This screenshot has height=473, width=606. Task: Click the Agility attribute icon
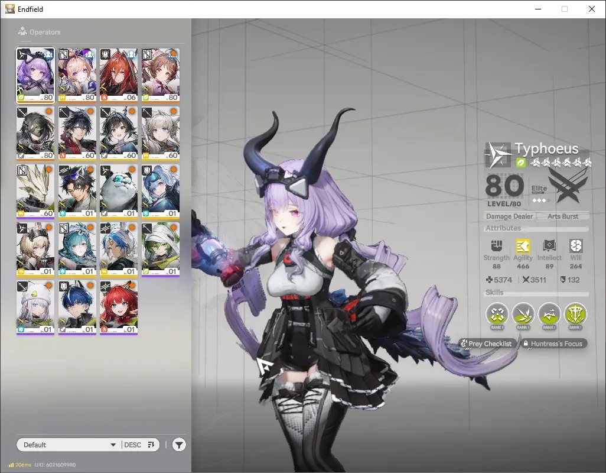[x=523, y=245]
